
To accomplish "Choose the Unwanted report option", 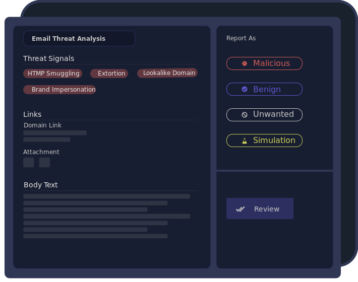I will [264, 115].
